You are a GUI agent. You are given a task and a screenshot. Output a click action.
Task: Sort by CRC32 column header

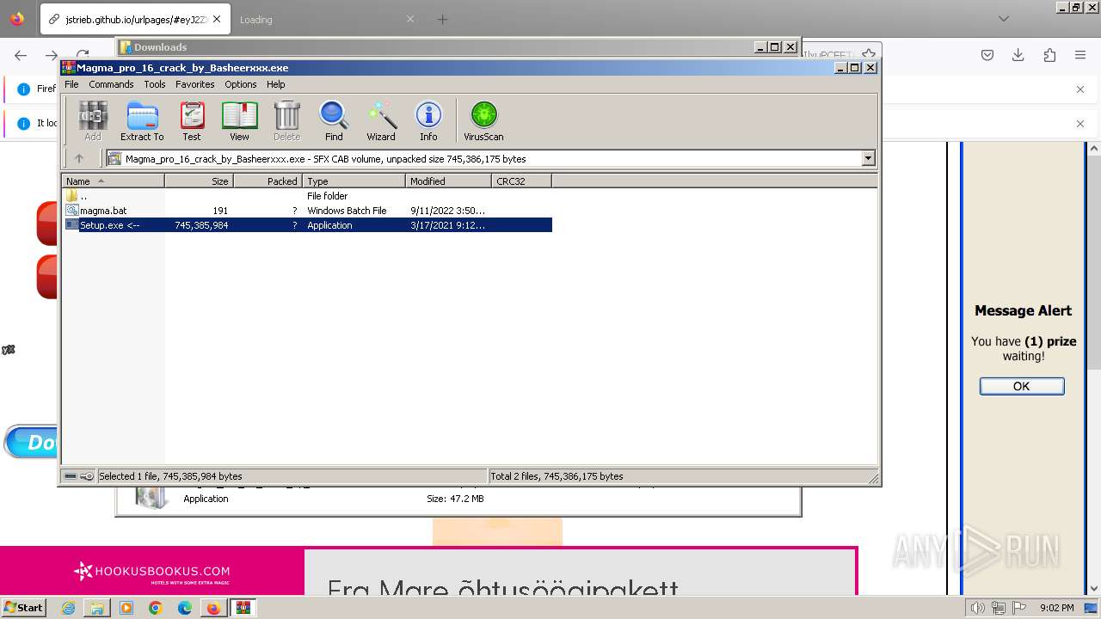coord(521,181)
